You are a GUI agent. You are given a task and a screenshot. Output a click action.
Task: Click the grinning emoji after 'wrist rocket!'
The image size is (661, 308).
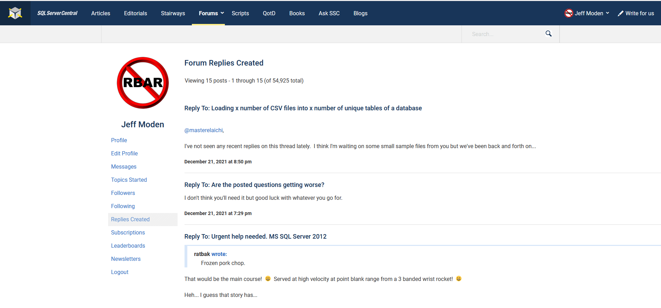pos(459,279)
